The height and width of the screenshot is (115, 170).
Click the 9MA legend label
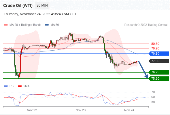pyautogui.click(x=27, y=86)
